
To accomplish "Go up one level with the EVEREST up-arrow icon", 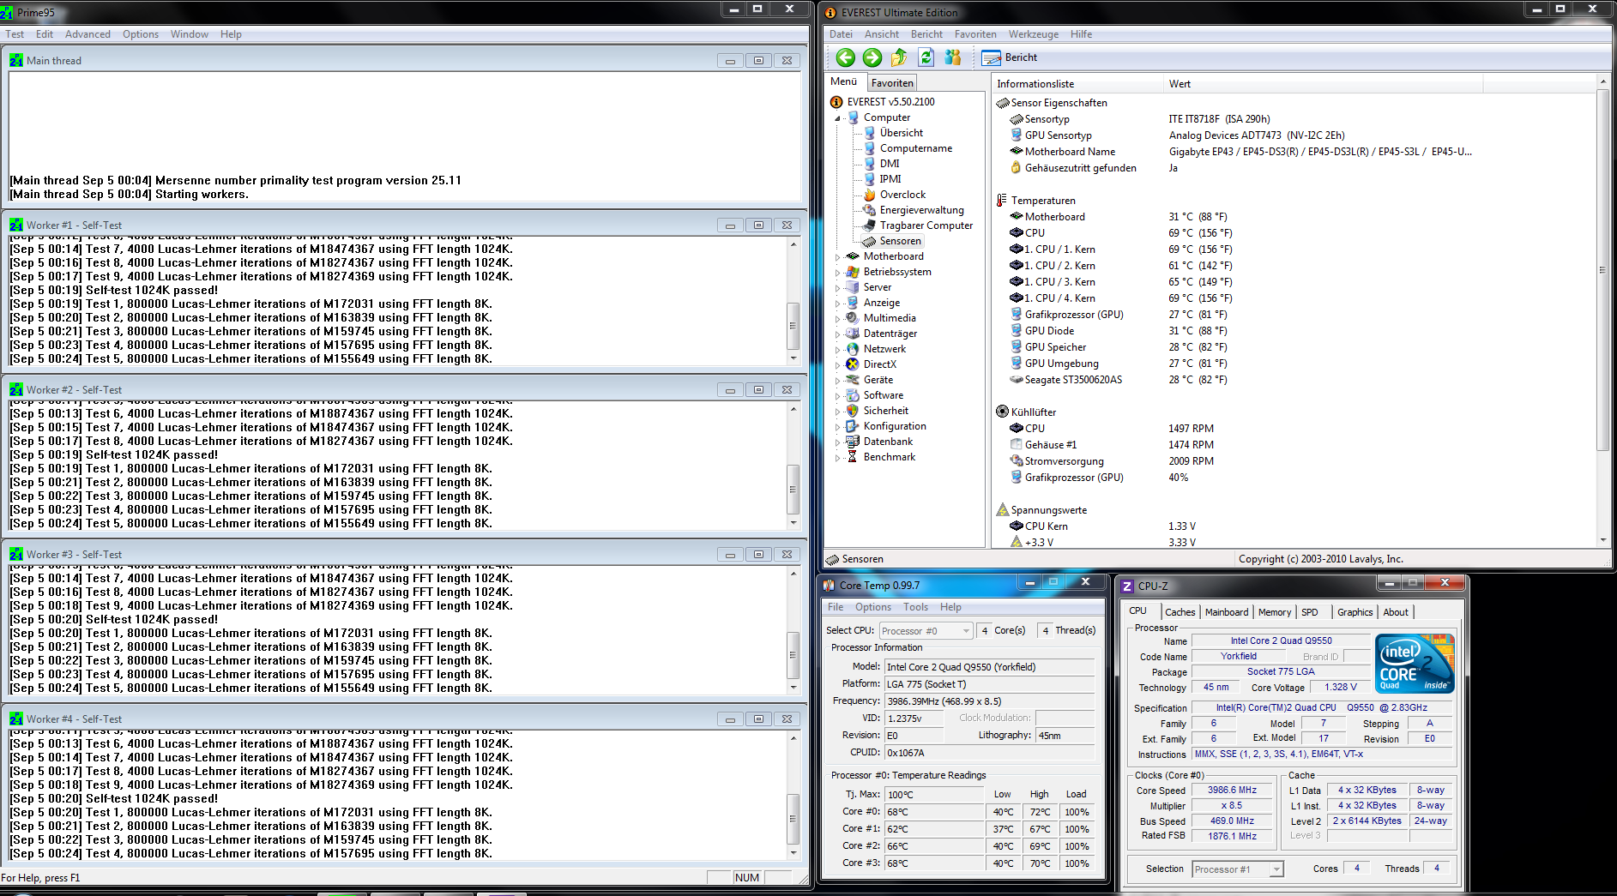I will [x=898, y=57].
